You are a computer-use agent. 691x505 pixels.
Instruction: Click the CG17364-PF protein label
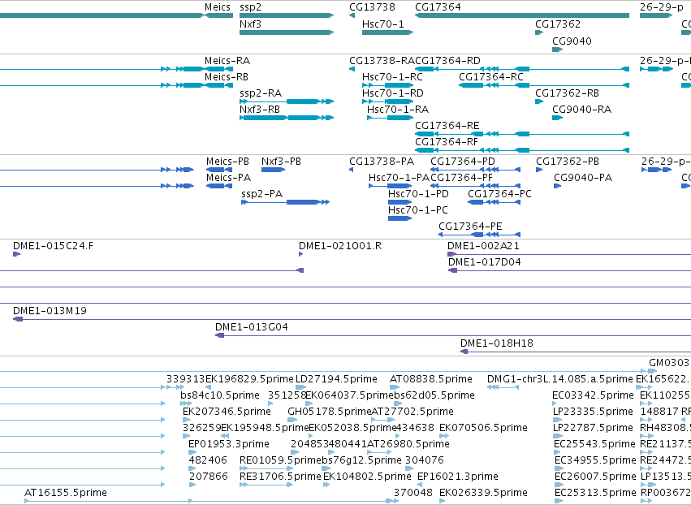461,178
